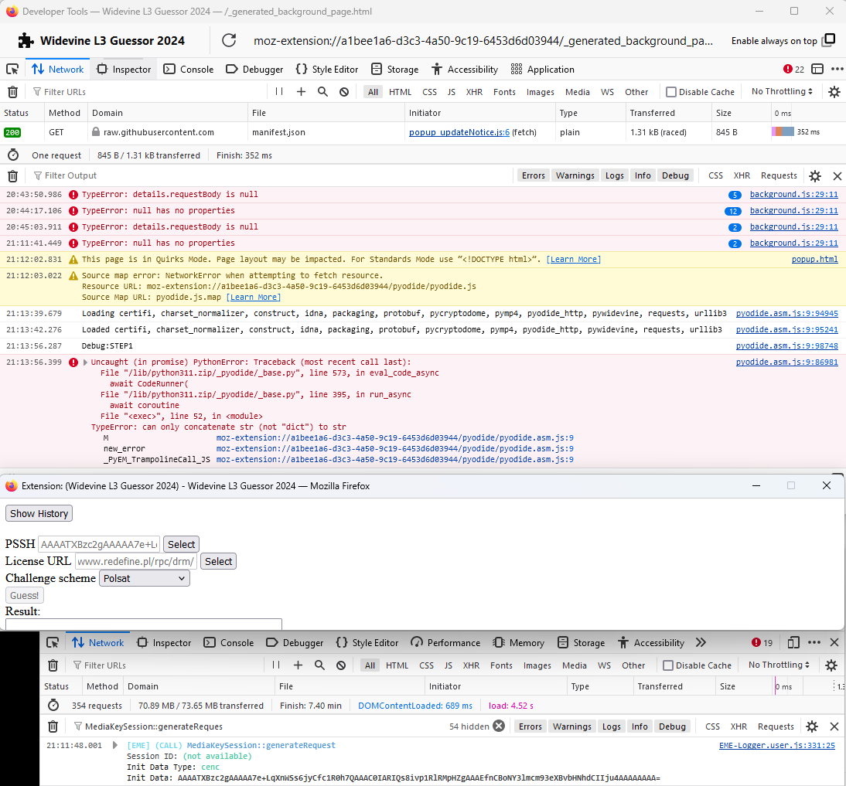This screenshot has height=786, width=846.
Task: Open popup_updateNotice.js:6 initiator link
Action: pos(459,132)
